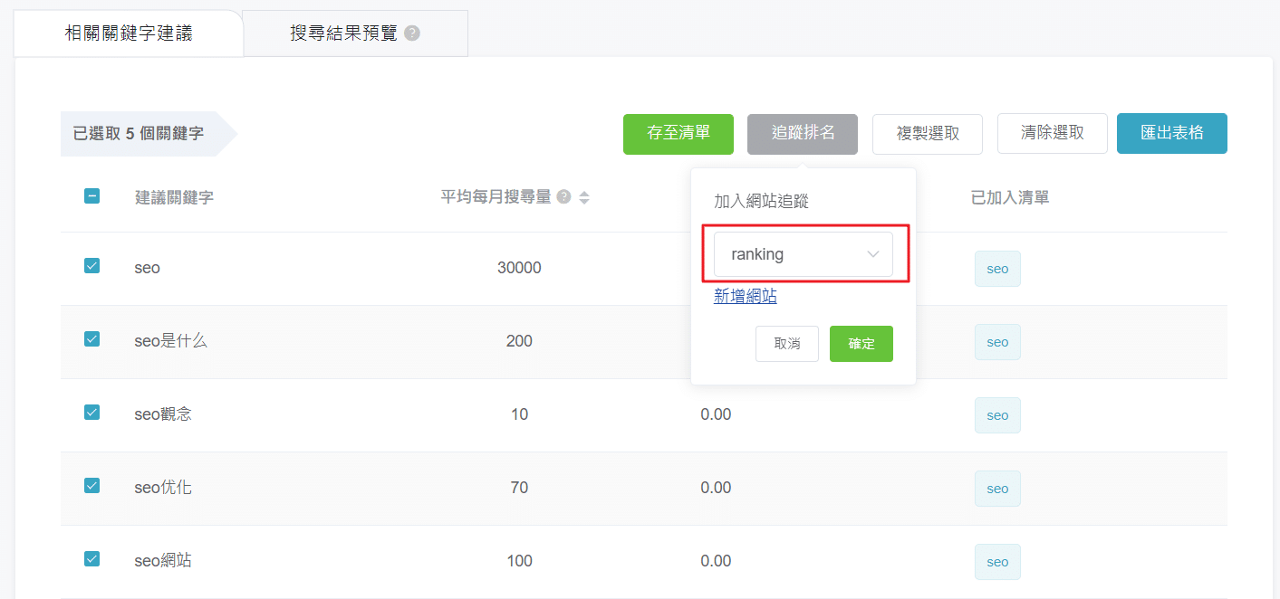Click the 新增網站 link
Viewport: 1280px width, 599px height.
(745, 296)
